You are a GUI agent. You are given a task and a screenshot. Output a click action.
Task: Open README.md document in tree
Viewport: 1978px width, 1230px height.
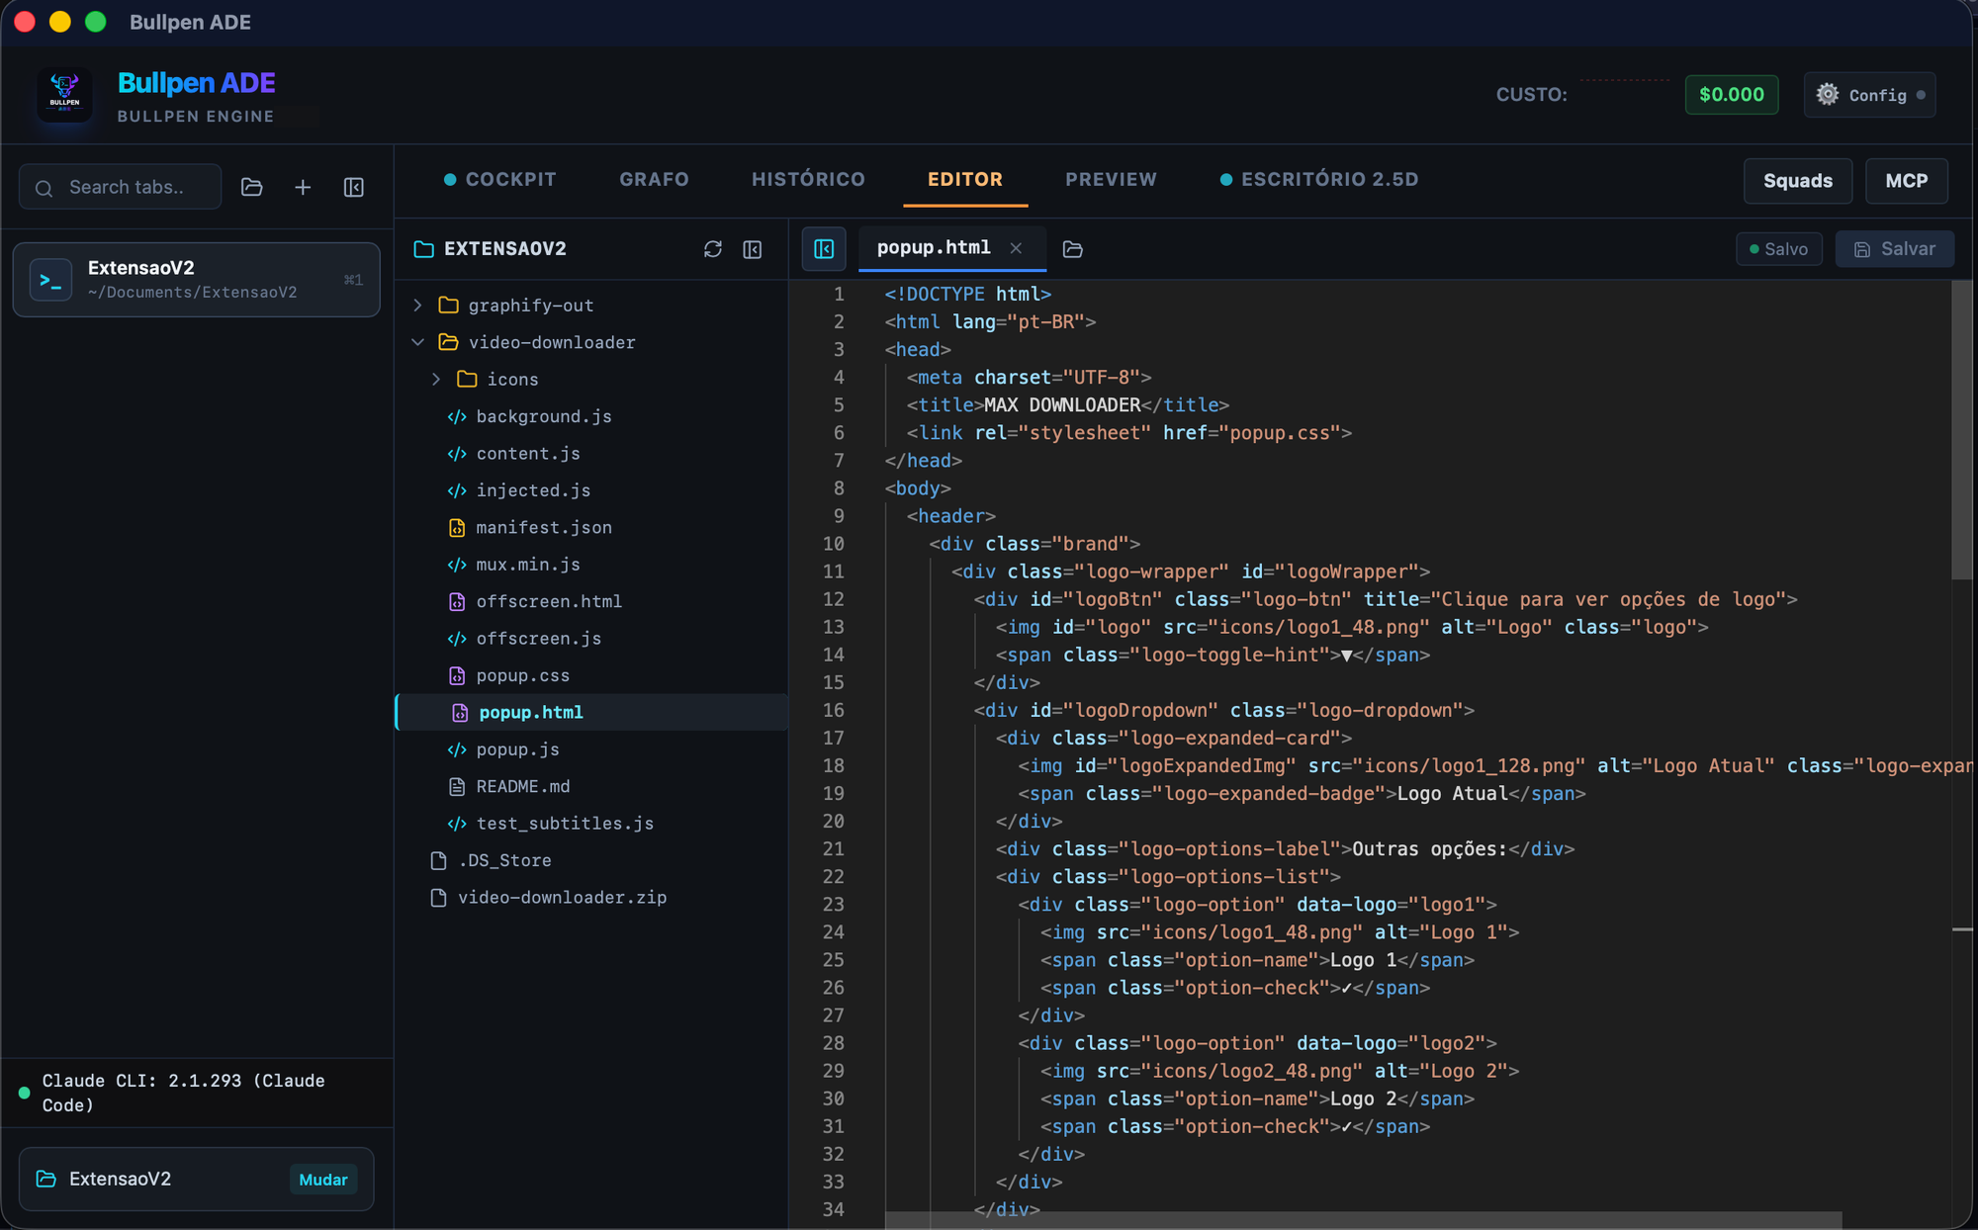click(522, 786)
